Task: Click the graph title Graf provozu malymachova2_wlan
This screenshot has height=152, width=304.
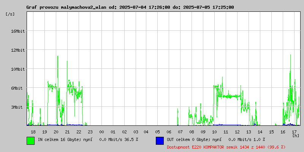Action: pos(67,7)
